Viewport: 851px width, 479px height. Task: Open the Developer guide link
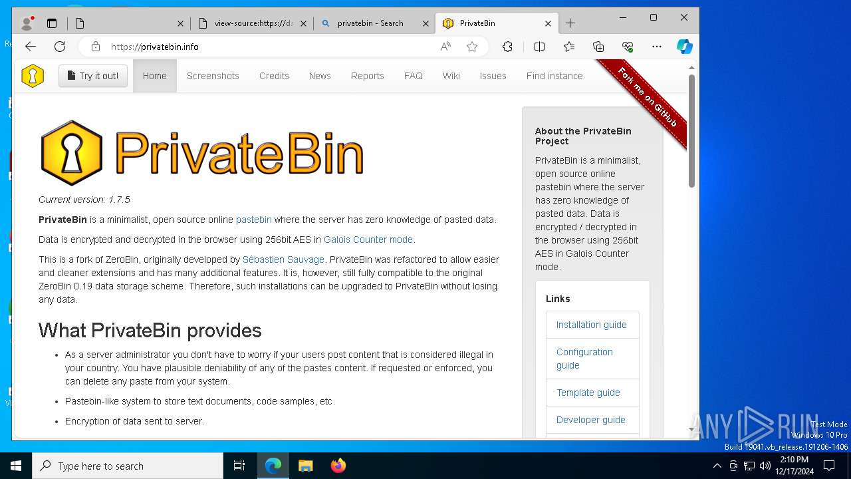(591, 420)
